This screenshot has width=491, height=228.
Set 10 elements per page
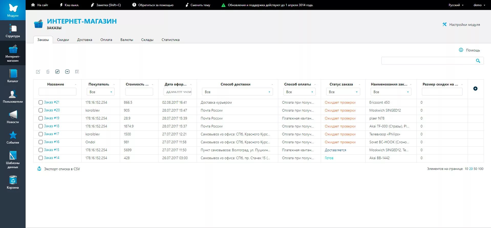(466, 169)
